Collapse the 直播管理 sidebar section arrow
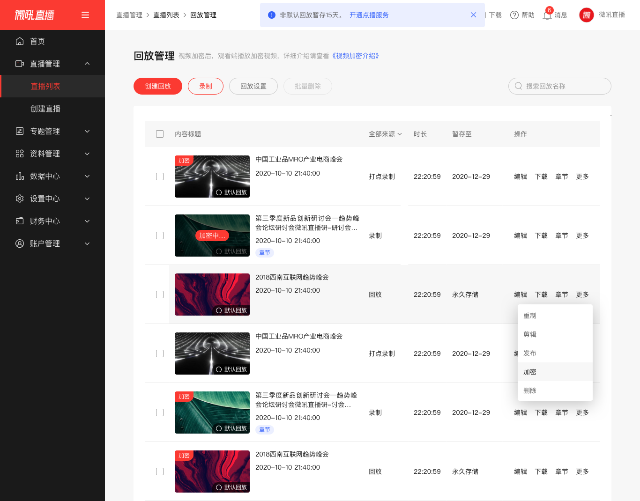This screenshot has width=640, height=501. [x=87, y=64]
